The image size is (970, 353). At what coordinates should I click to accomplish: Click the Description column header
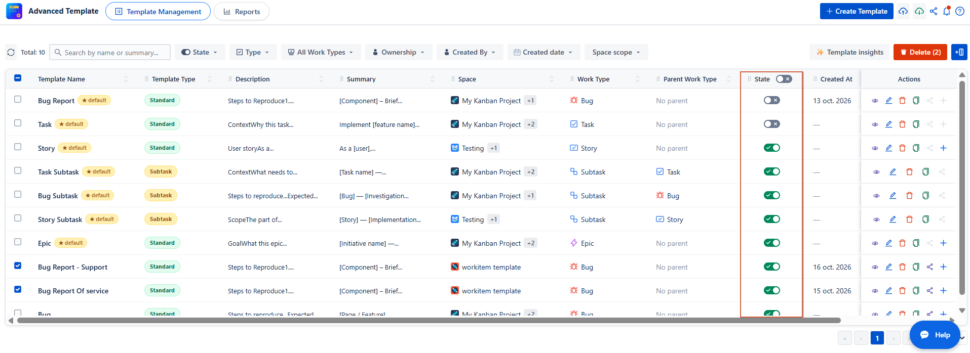[x=252, y=79]
